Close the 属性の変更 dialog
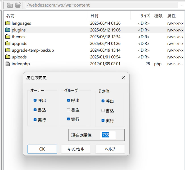The image size is (185, 170). [x=123, y=78]
